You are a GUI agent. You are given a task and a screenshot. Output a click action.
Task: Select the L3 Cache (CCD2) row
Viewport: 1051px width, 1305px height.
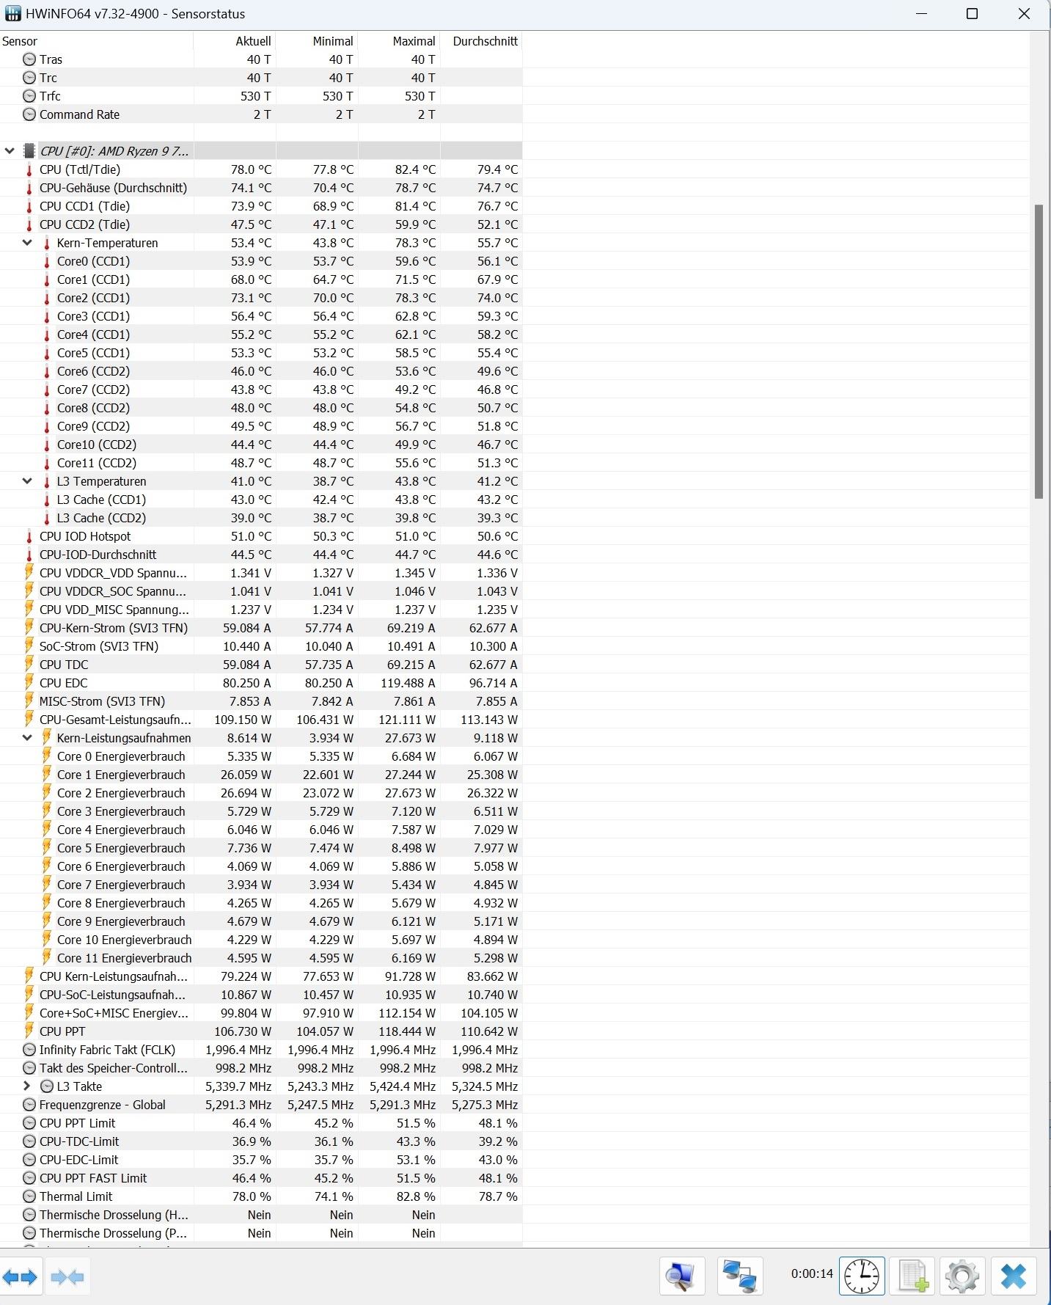[x=261, y=518]
